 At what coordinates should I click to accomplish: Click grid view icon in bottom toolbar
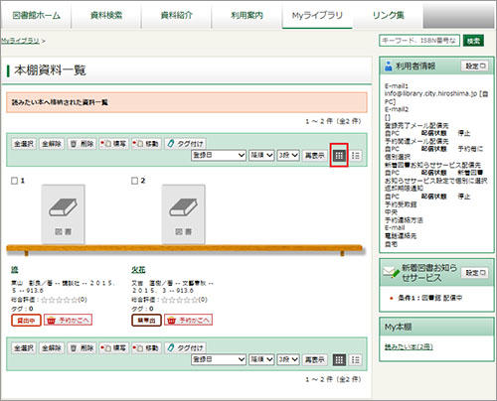(x=339, y=359)
